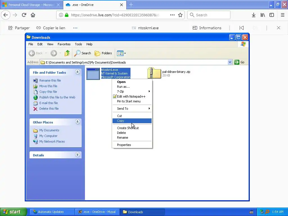The height and width of the screenshot is (216, 288).
Task: Choose Open from the context menu
Action: (132, 82)
